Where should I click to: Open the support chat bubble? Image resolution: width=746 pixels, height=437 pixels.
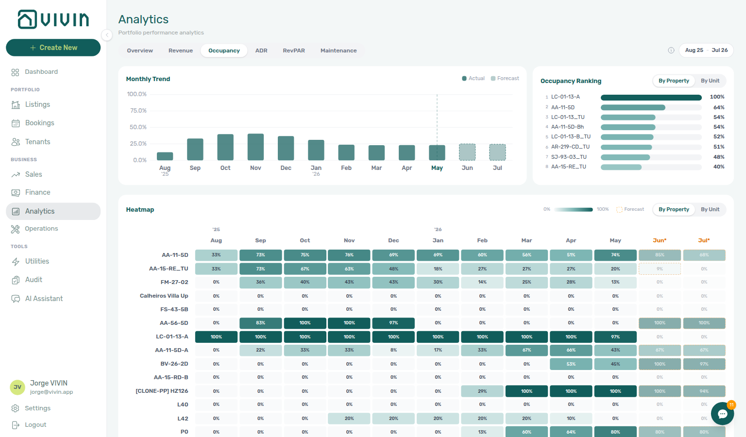click(x=722, y=414)
